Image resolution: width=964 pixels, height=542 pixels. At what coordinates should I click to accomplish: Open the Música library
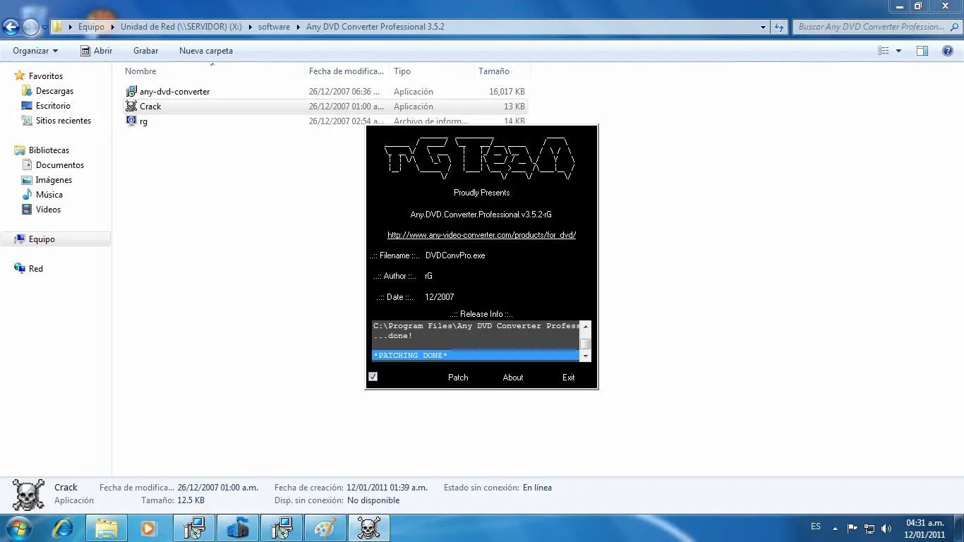(x=49, y=195)
